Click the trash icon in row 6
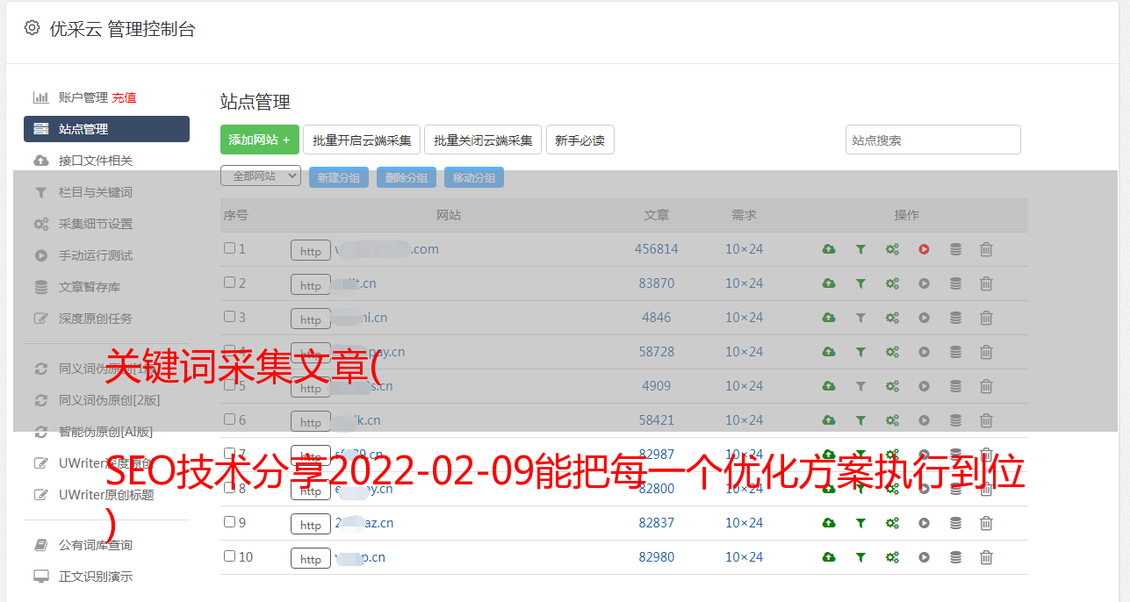Screen dimensions: 1130x602 pos(986,420)
